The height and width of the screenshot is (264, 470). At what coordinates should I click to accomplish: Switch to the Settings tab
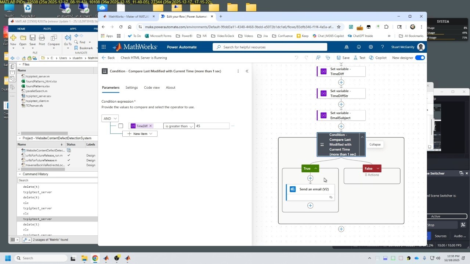[131, 88]
